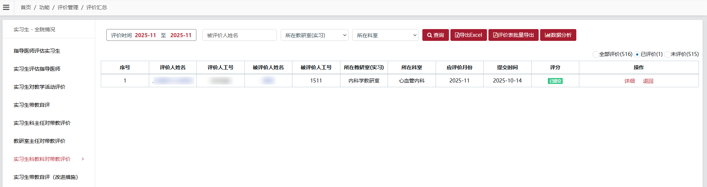707x187 pixels.
Task: Select 未评价(515) radio option
Action: [667, 54]
